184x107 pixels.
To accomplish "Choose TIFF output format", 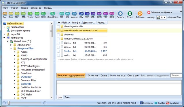I will click(x=105, y=15).
